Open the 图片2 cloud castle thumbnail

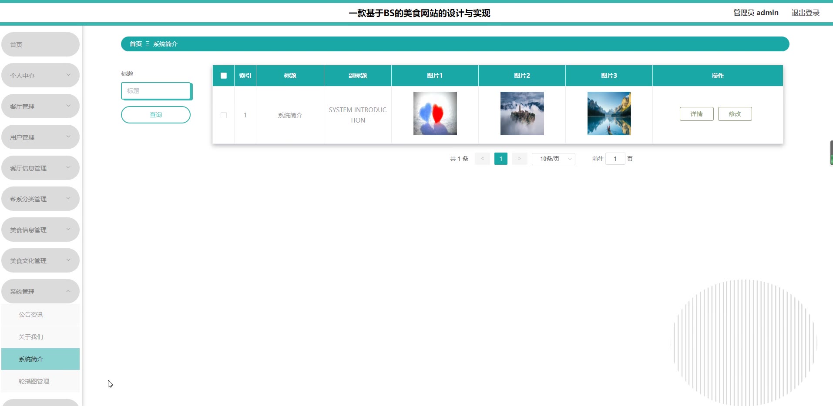click(522, 113)
